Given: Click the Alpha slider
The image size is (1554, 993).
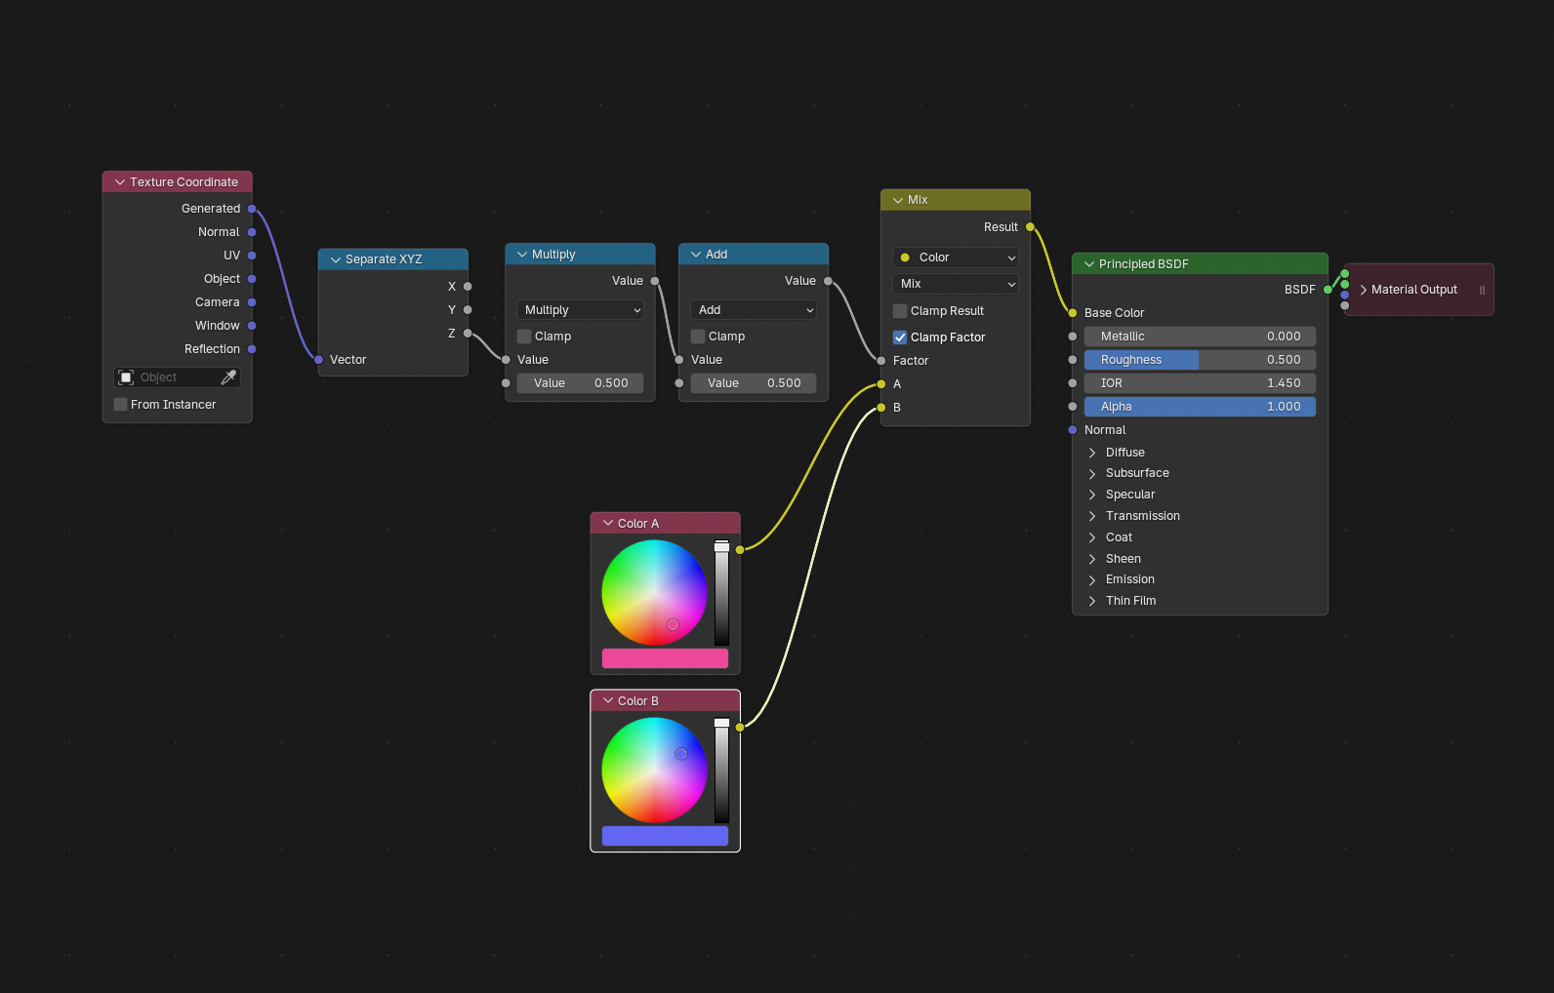Looking at the screenshot, I should (x=1200, y=407).
